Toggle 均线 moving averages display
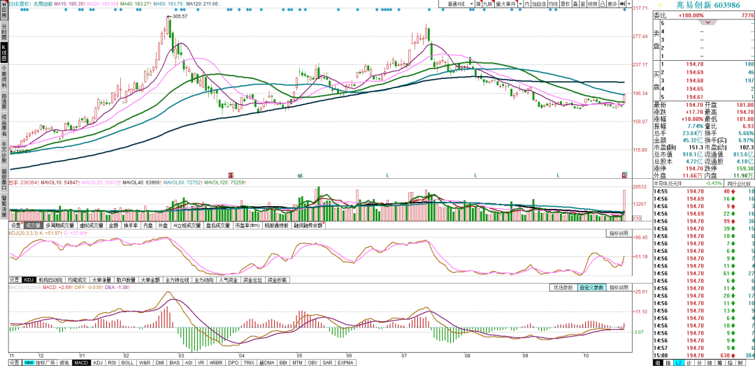 coord(553,4)
